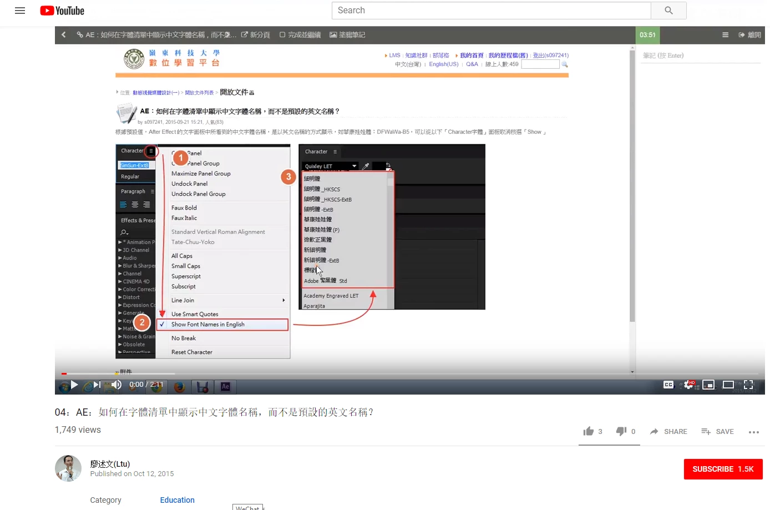Mute the video volume

116,385
